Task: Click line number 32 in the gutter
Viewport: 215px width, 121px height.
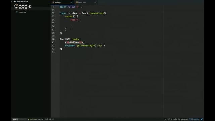Action: tap(53, 13)
